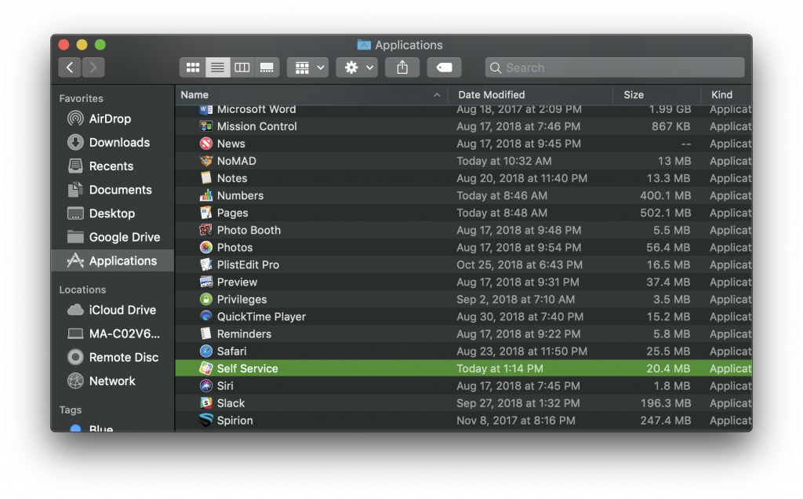Click the Photo Booth app icon
The width and height of the screenshot is (803, 499).
(206, 230)
